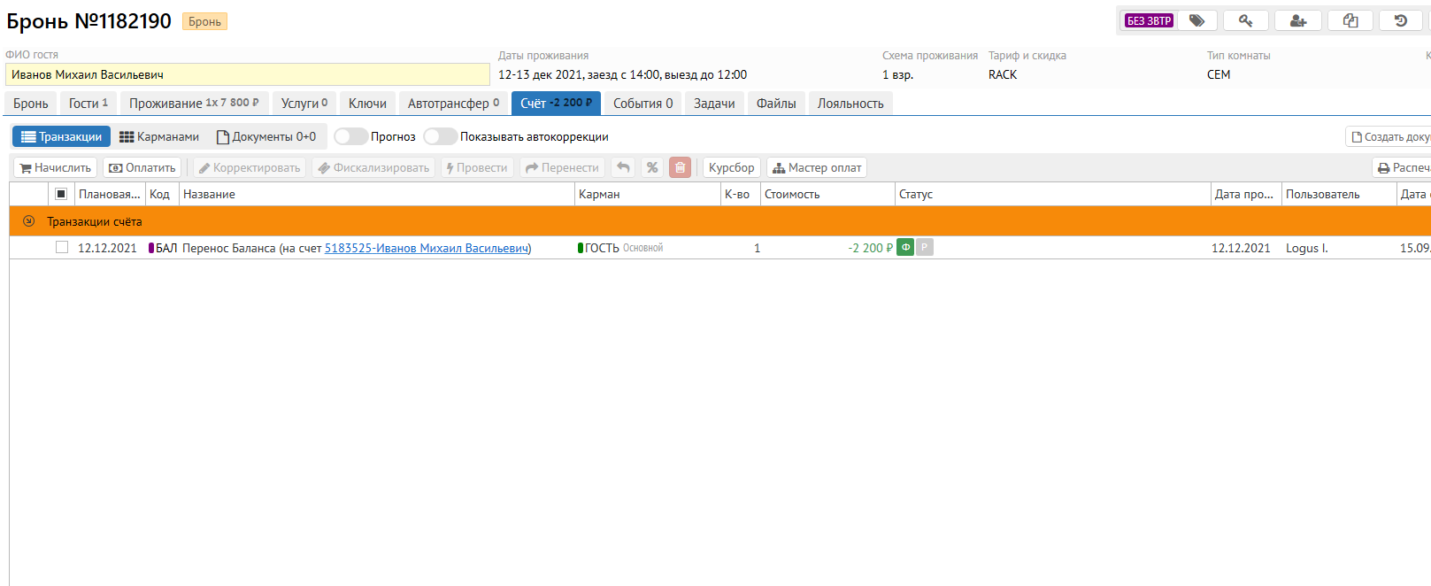Click the copy booking icon button
Viewport: 1431px width, 586px height.
[1350, 20]
